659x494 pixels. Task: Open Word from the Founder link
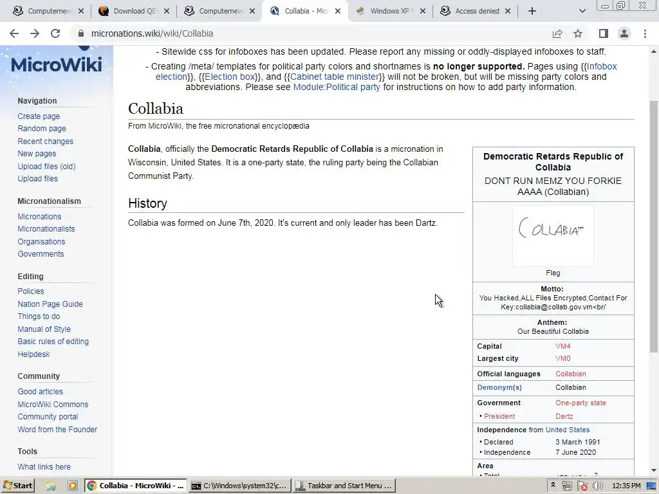57,429
